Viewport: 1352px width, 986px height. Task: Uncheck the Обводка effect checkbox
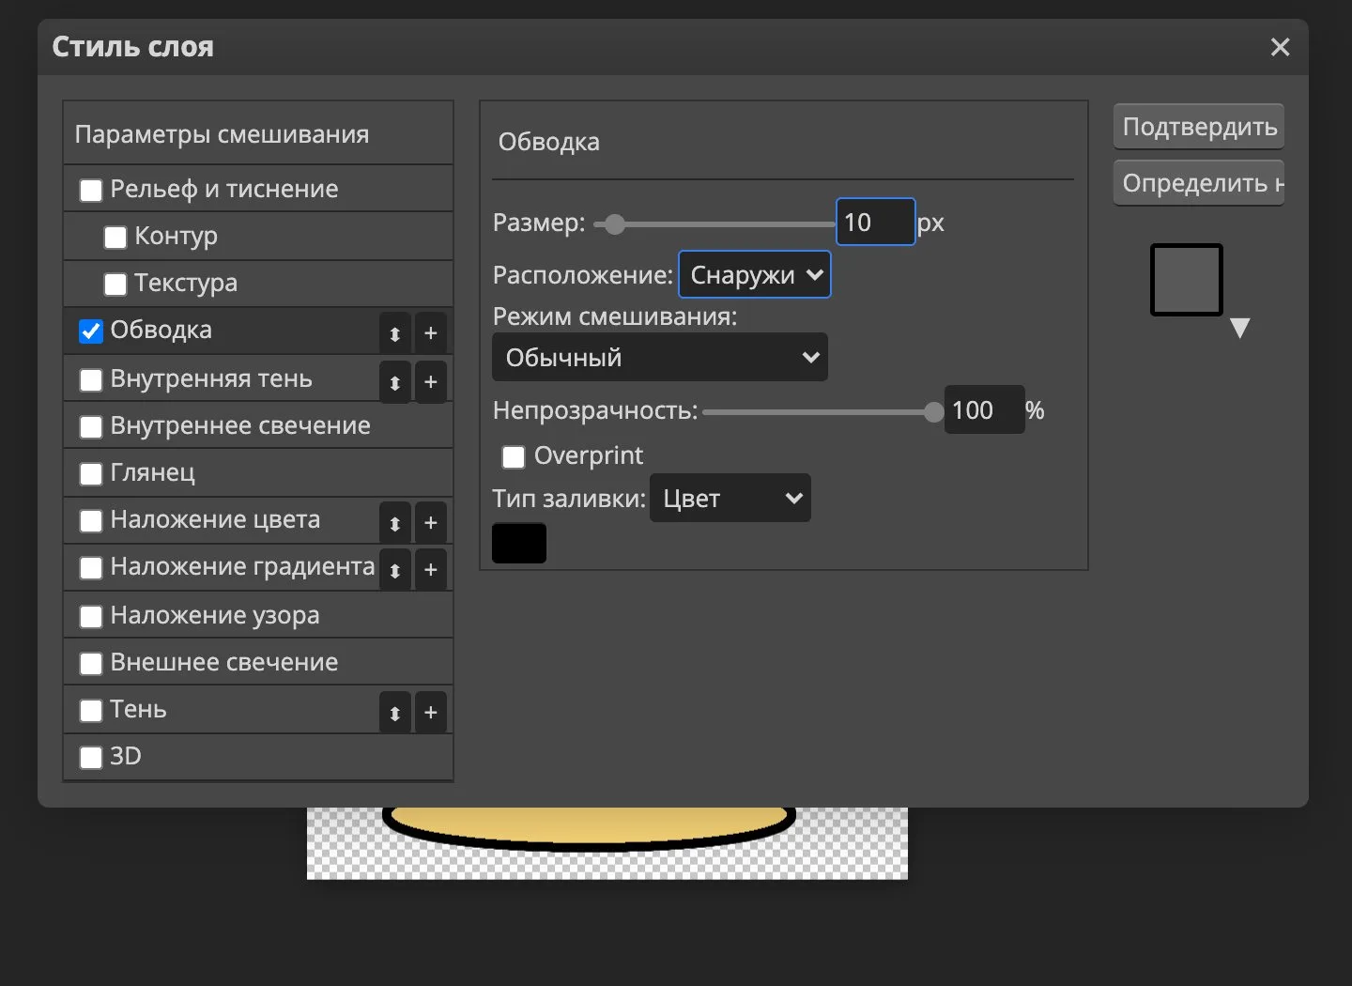[x=91, y=331]
